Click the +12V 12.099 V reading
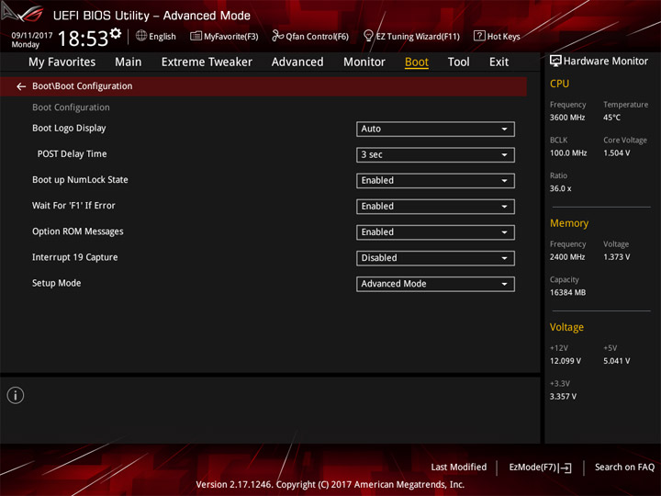This screenshot has width=661, height=496. [566, 362]
